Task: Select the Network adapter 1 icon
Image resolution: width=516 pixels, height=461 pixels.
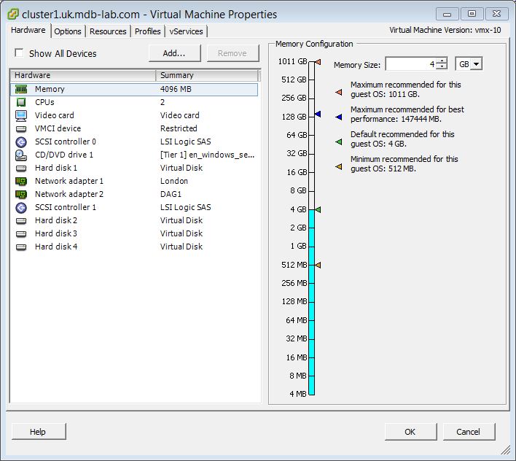Action: 21,181
